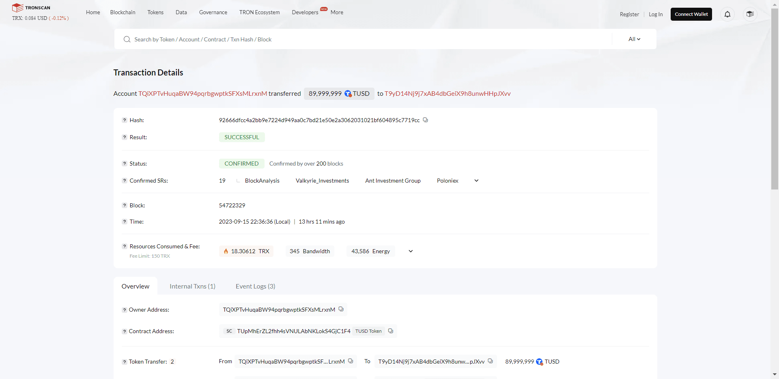Viewport: 779px width, 379px height.
Task: Click the CONFIRMED status badge
Action: pos(241,164)
